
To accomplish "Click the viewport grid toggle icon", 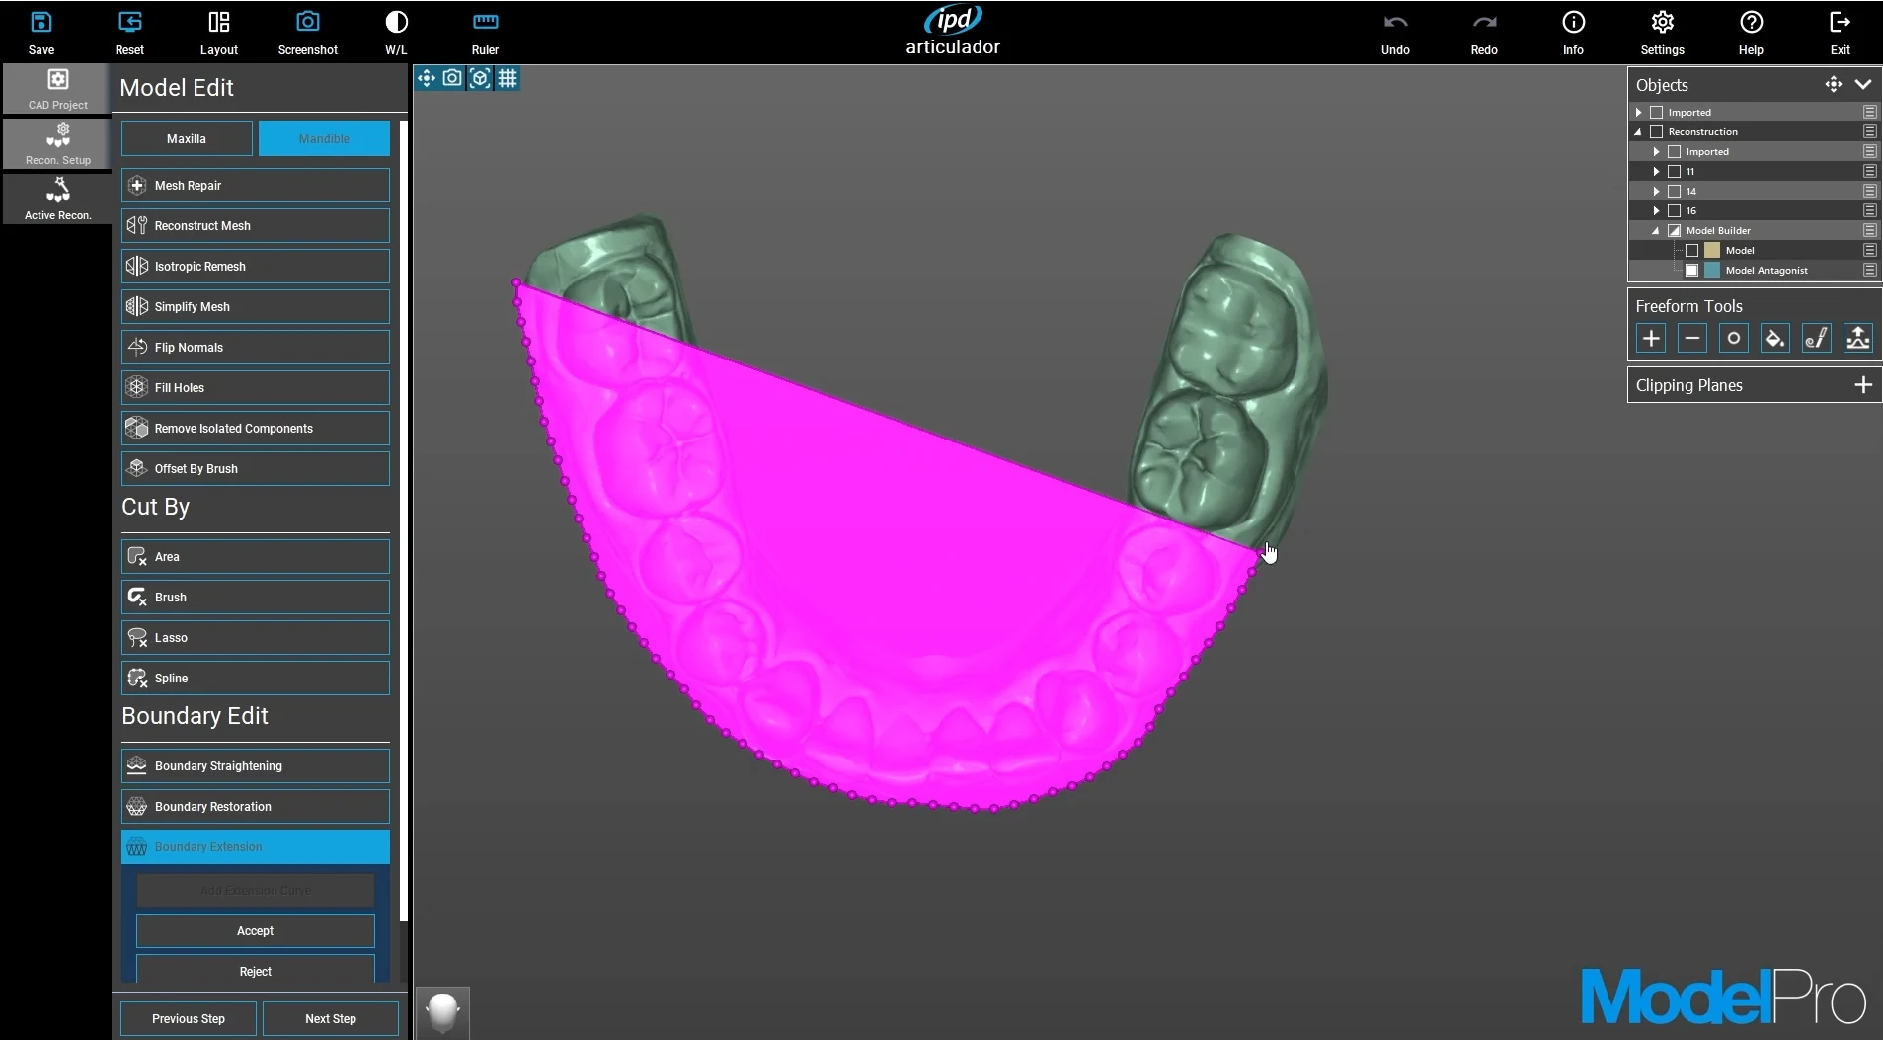I will 508,78.
